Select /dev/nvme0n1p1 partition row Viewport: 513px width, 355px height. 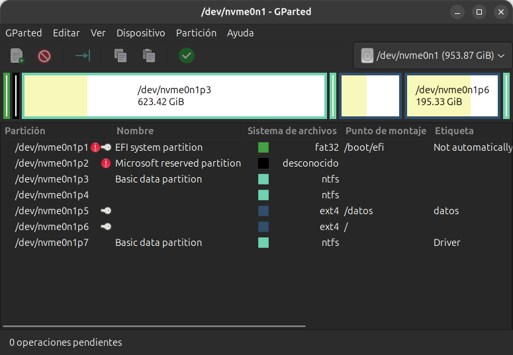click(x=257, y=147)
